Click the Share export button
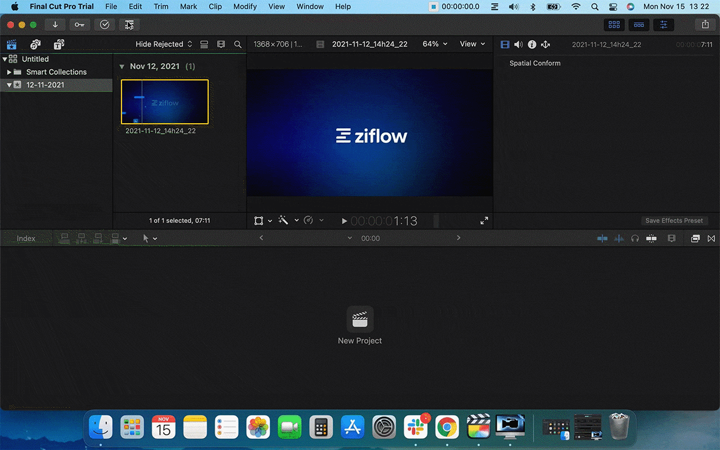 (705, 25)
